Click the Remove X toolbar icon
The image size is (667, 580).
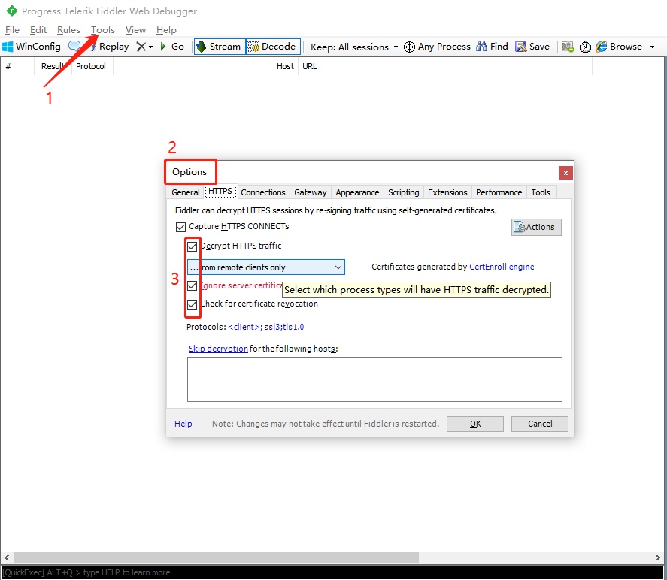coord(141,47)
